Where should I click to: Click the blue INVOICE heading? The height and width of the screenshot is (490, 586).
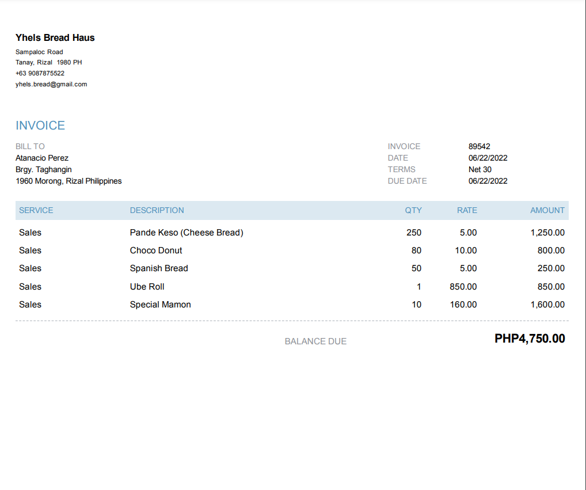tap(40, 125)
